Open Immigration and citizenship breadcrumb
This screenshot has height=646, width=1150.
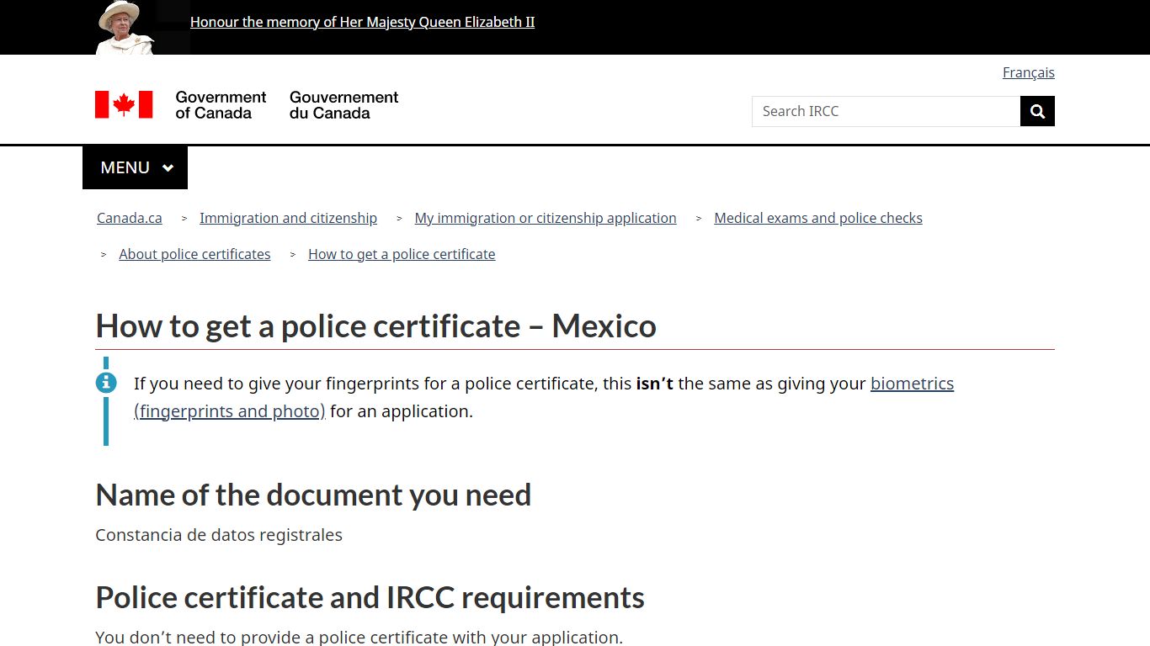[288, 218]
